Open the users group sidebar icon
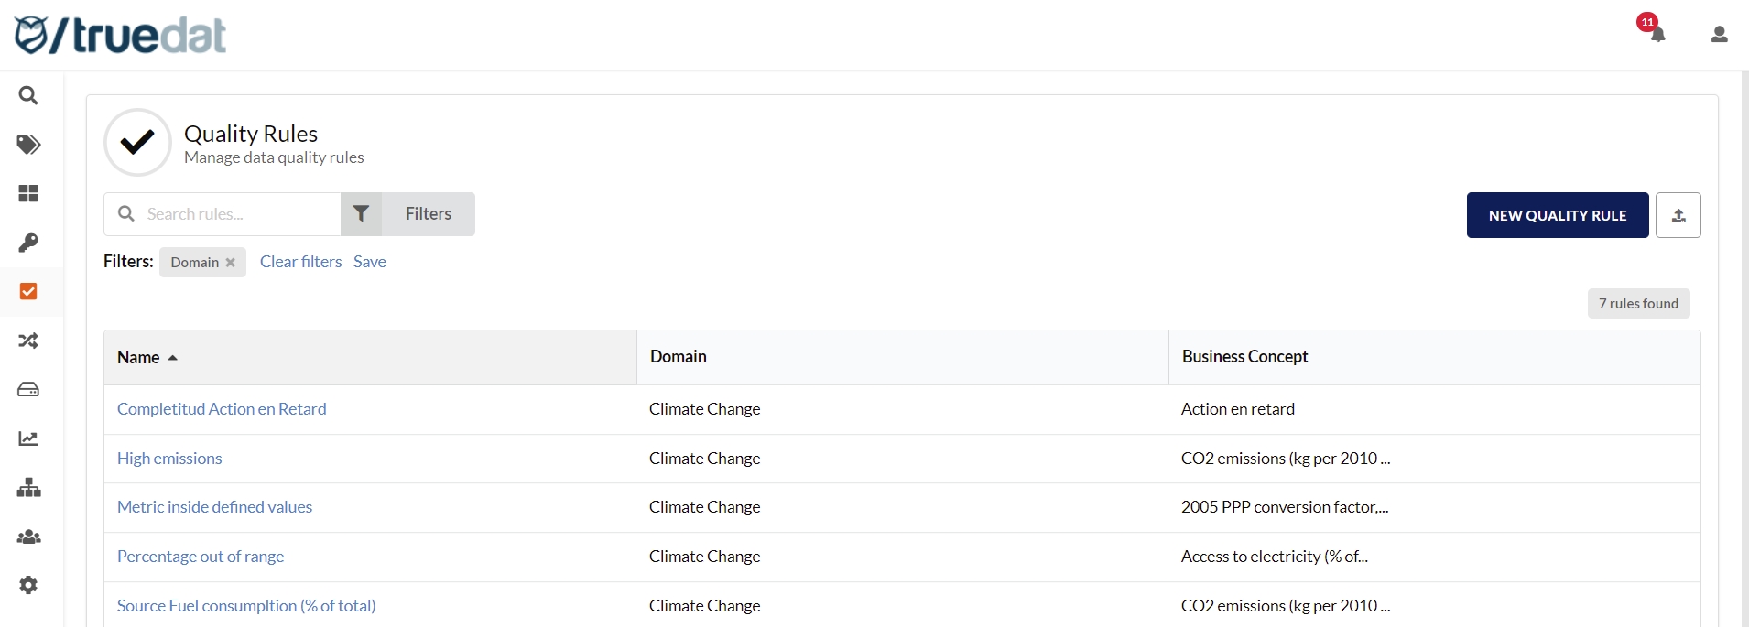 pos(28,536)
